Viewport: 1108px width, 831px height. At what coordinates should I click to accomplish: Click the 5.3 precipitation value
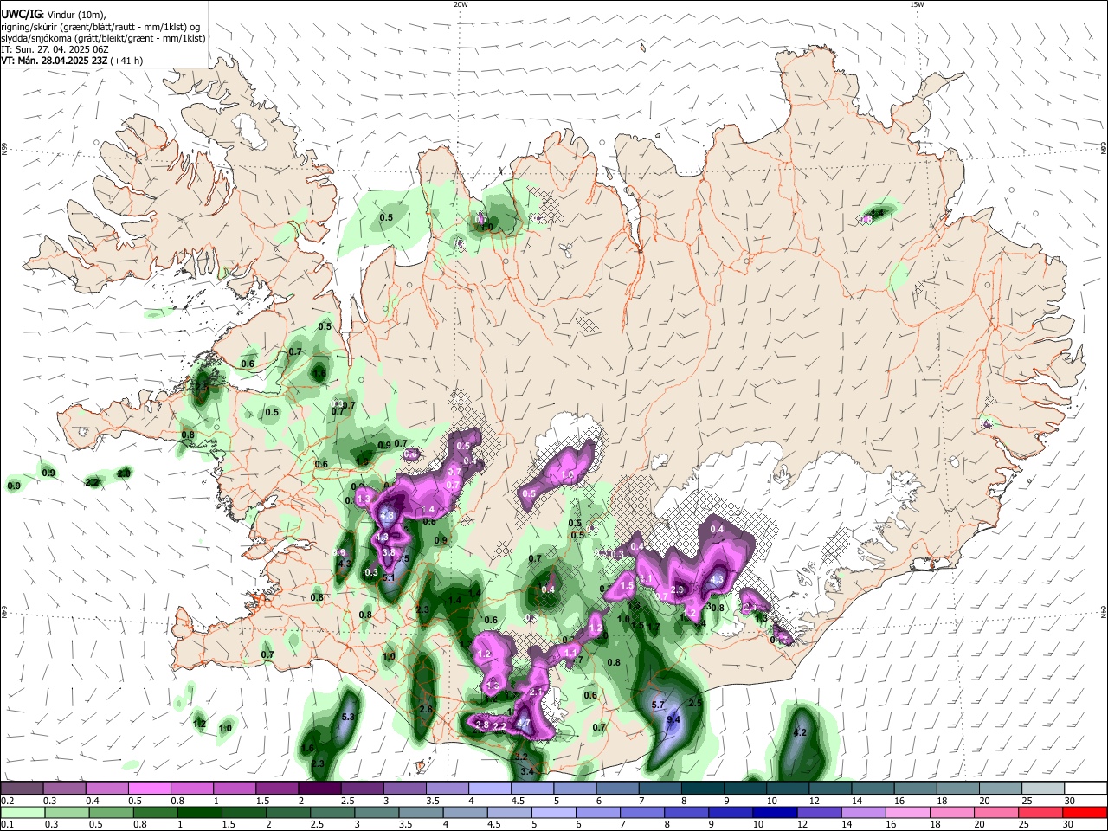(x=349, y=717)
